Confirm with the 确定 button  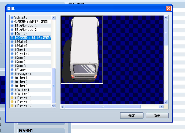[132, 115]
